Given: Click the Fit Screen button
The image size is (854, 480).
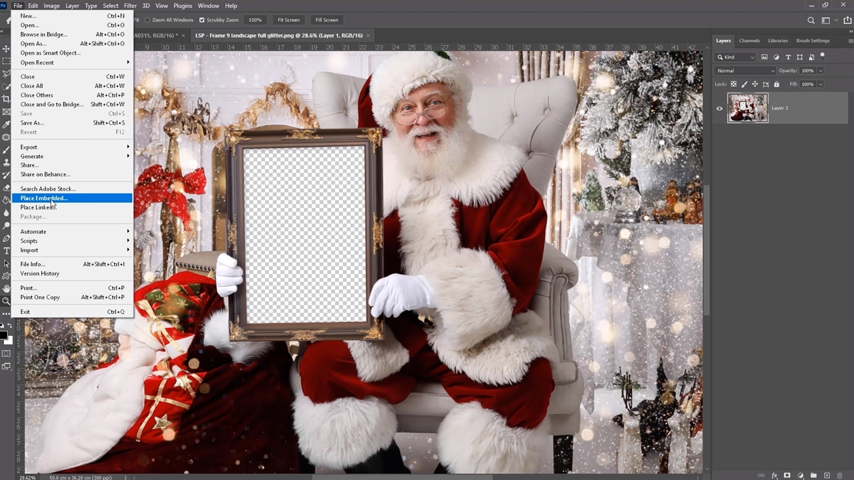Looking at the screenshot, I should [x=289, y=20].
